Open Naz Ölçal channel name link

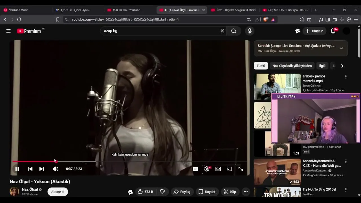(30, 189)
